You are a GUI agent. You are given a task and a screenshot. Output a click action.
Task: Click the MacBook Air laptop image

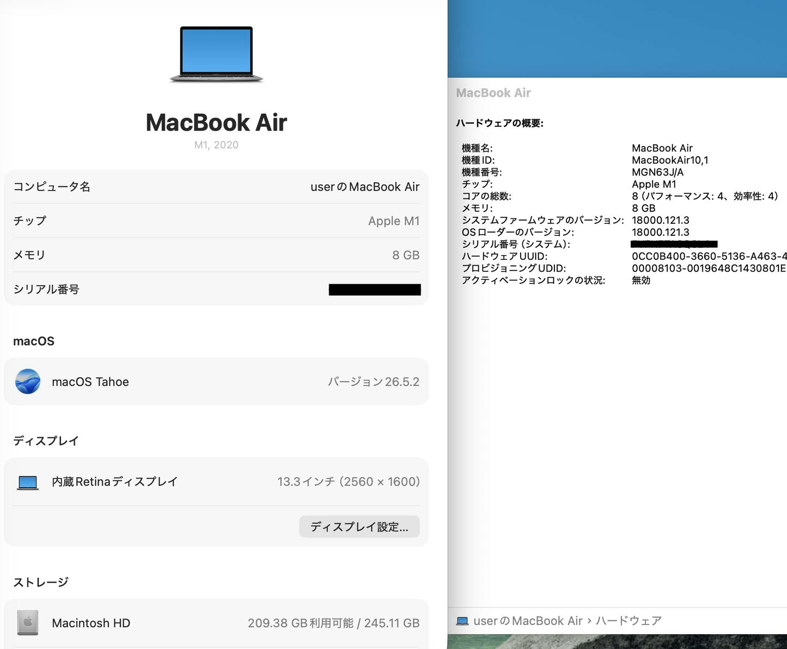[x=216, y=54]
